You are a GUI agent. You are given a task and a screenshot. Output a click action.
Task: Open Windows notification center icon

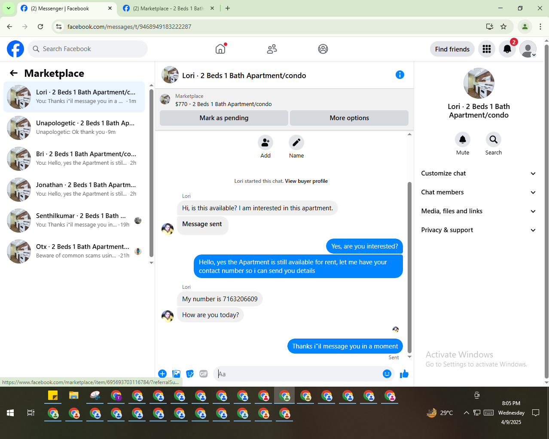pyautogui.click(x=536, y=413)
